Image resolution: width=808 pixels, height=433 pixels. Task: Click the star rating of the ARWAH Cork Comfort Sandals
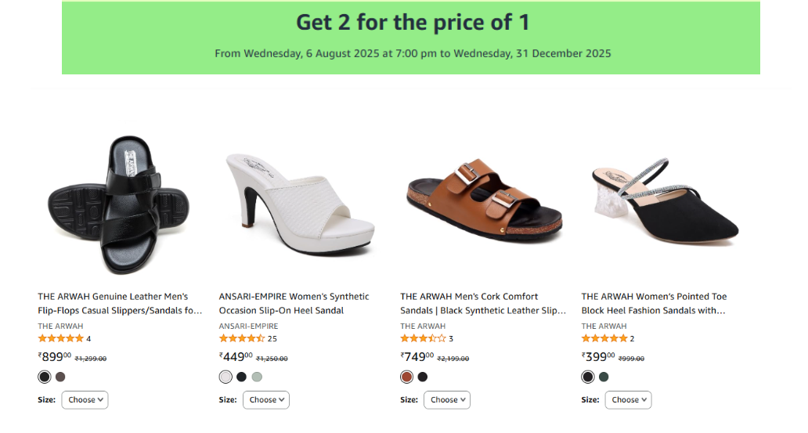(x=423, y=338)
